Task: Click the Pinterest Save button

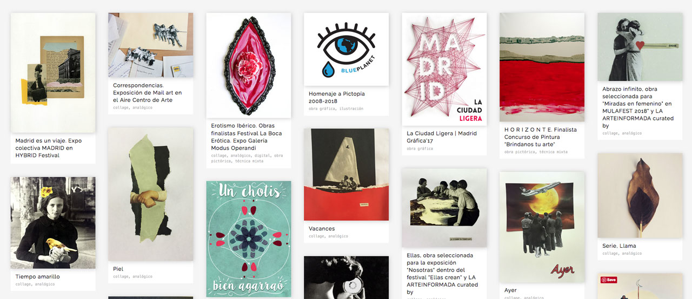Action: click(x=609, y=280)
